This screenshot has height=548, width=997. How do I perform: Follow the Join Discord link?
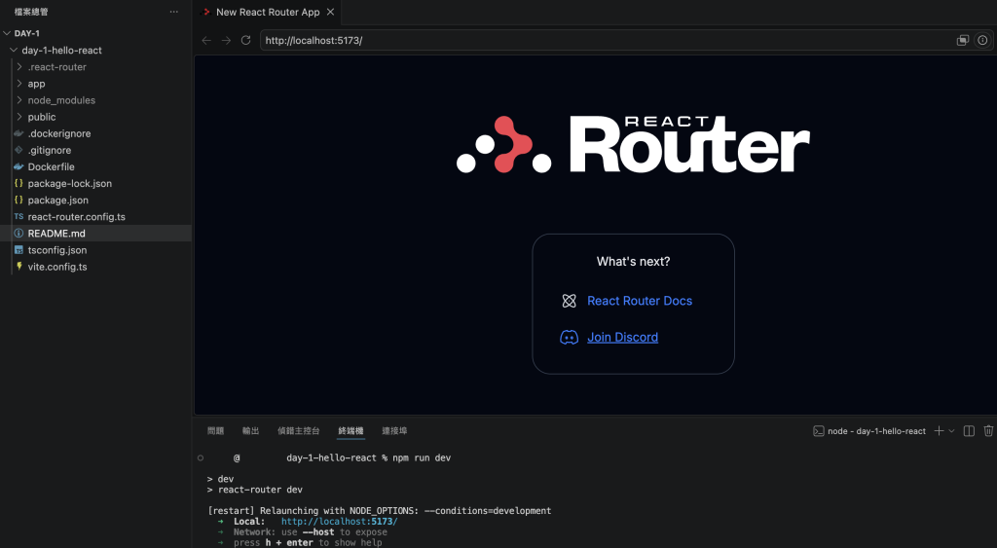coord(622,338)
